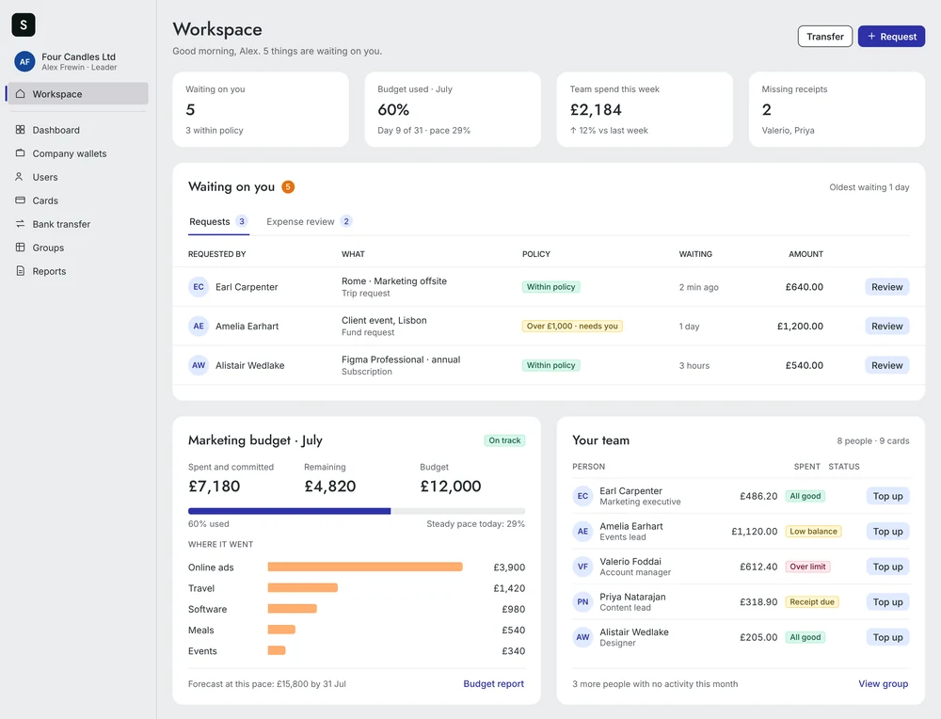Viewport: 941px width, 719px height.
Task: Open the AF account avatar
Action: pos(24,61)
